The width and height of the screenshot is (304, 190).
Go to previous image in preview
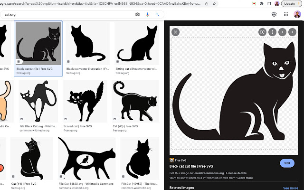[282, 32]
